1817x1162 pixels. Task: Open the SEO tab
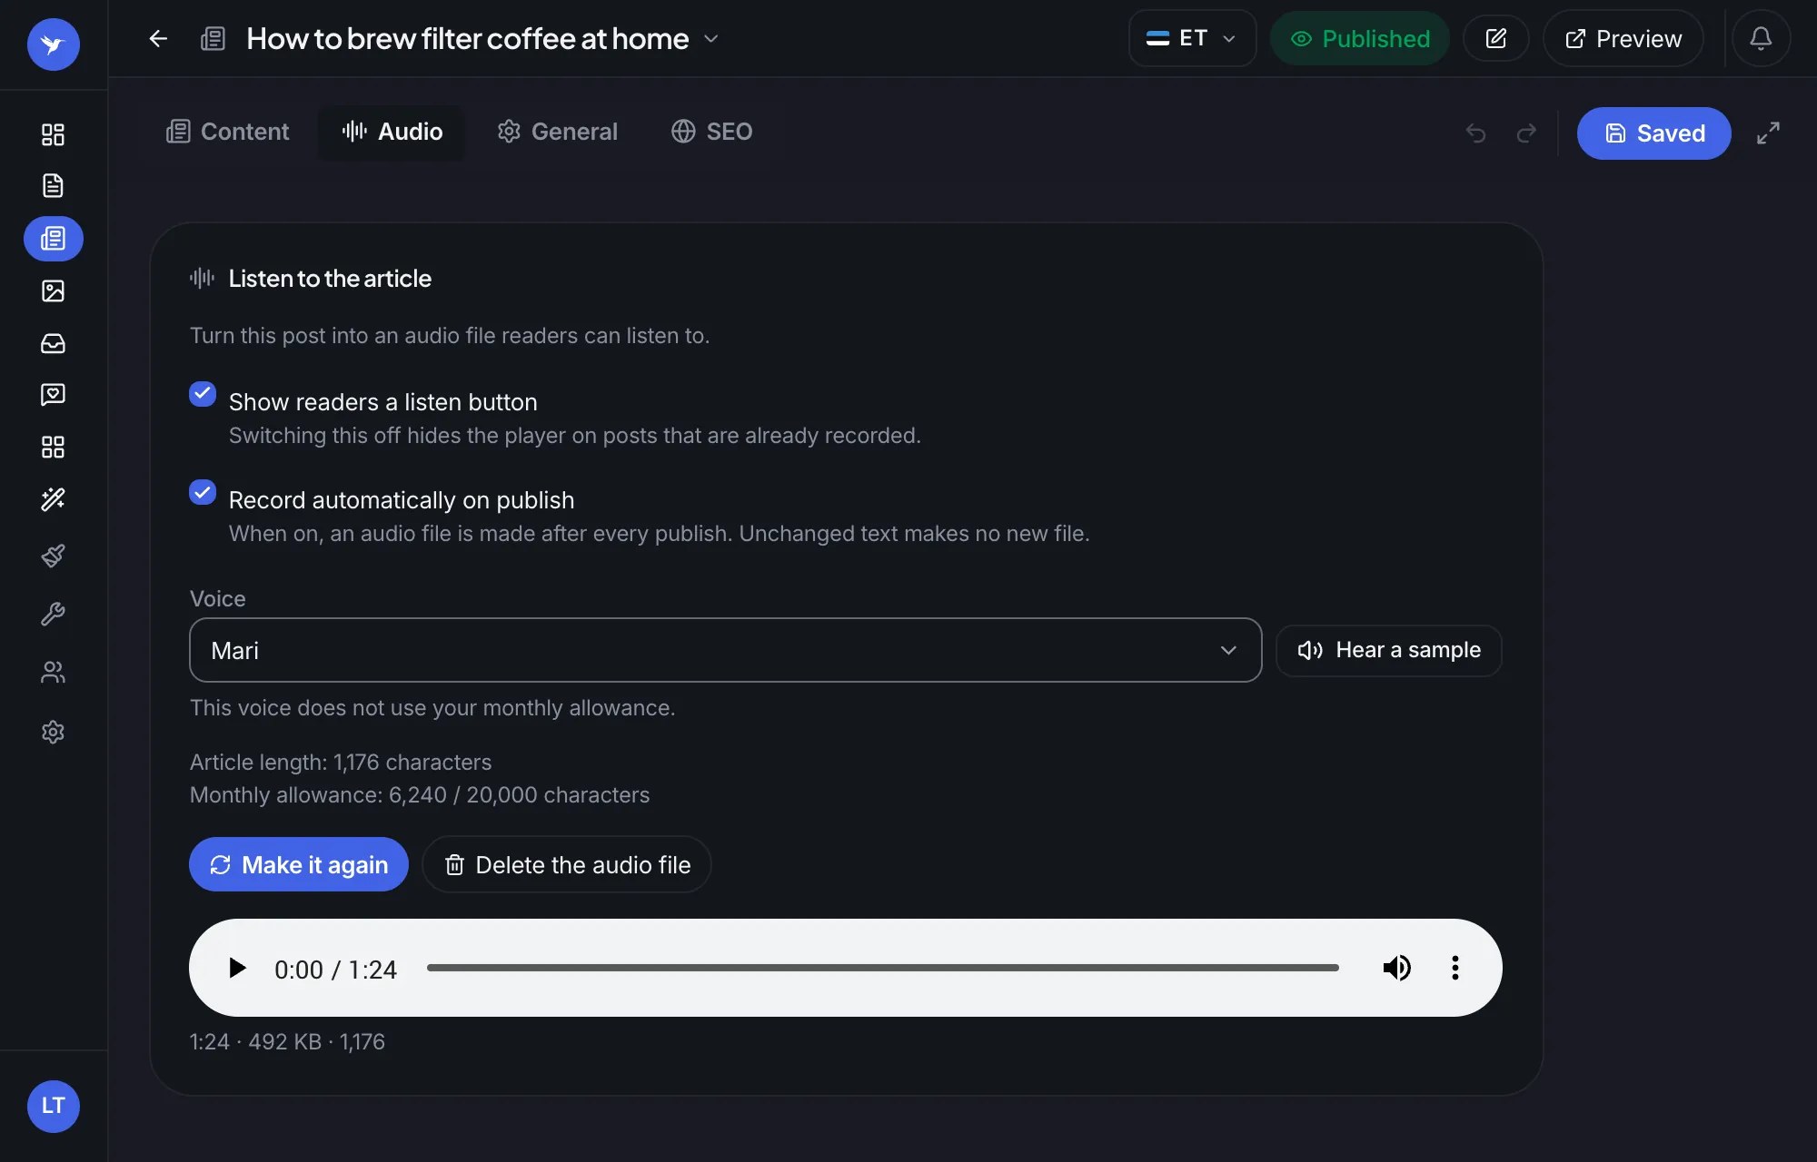pos(711,132)
